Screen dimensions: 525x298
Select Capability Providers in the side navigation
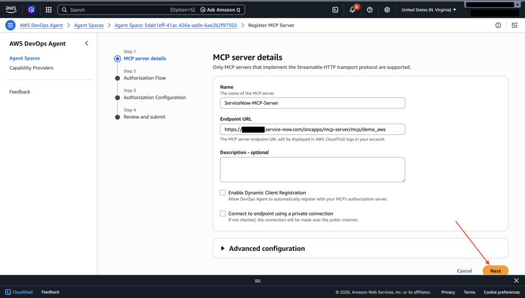pyautogui.click(x=31, y=68)
